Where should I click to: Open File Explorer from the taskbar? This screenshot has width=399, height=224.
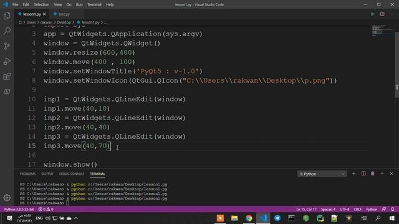pos(234,218)
